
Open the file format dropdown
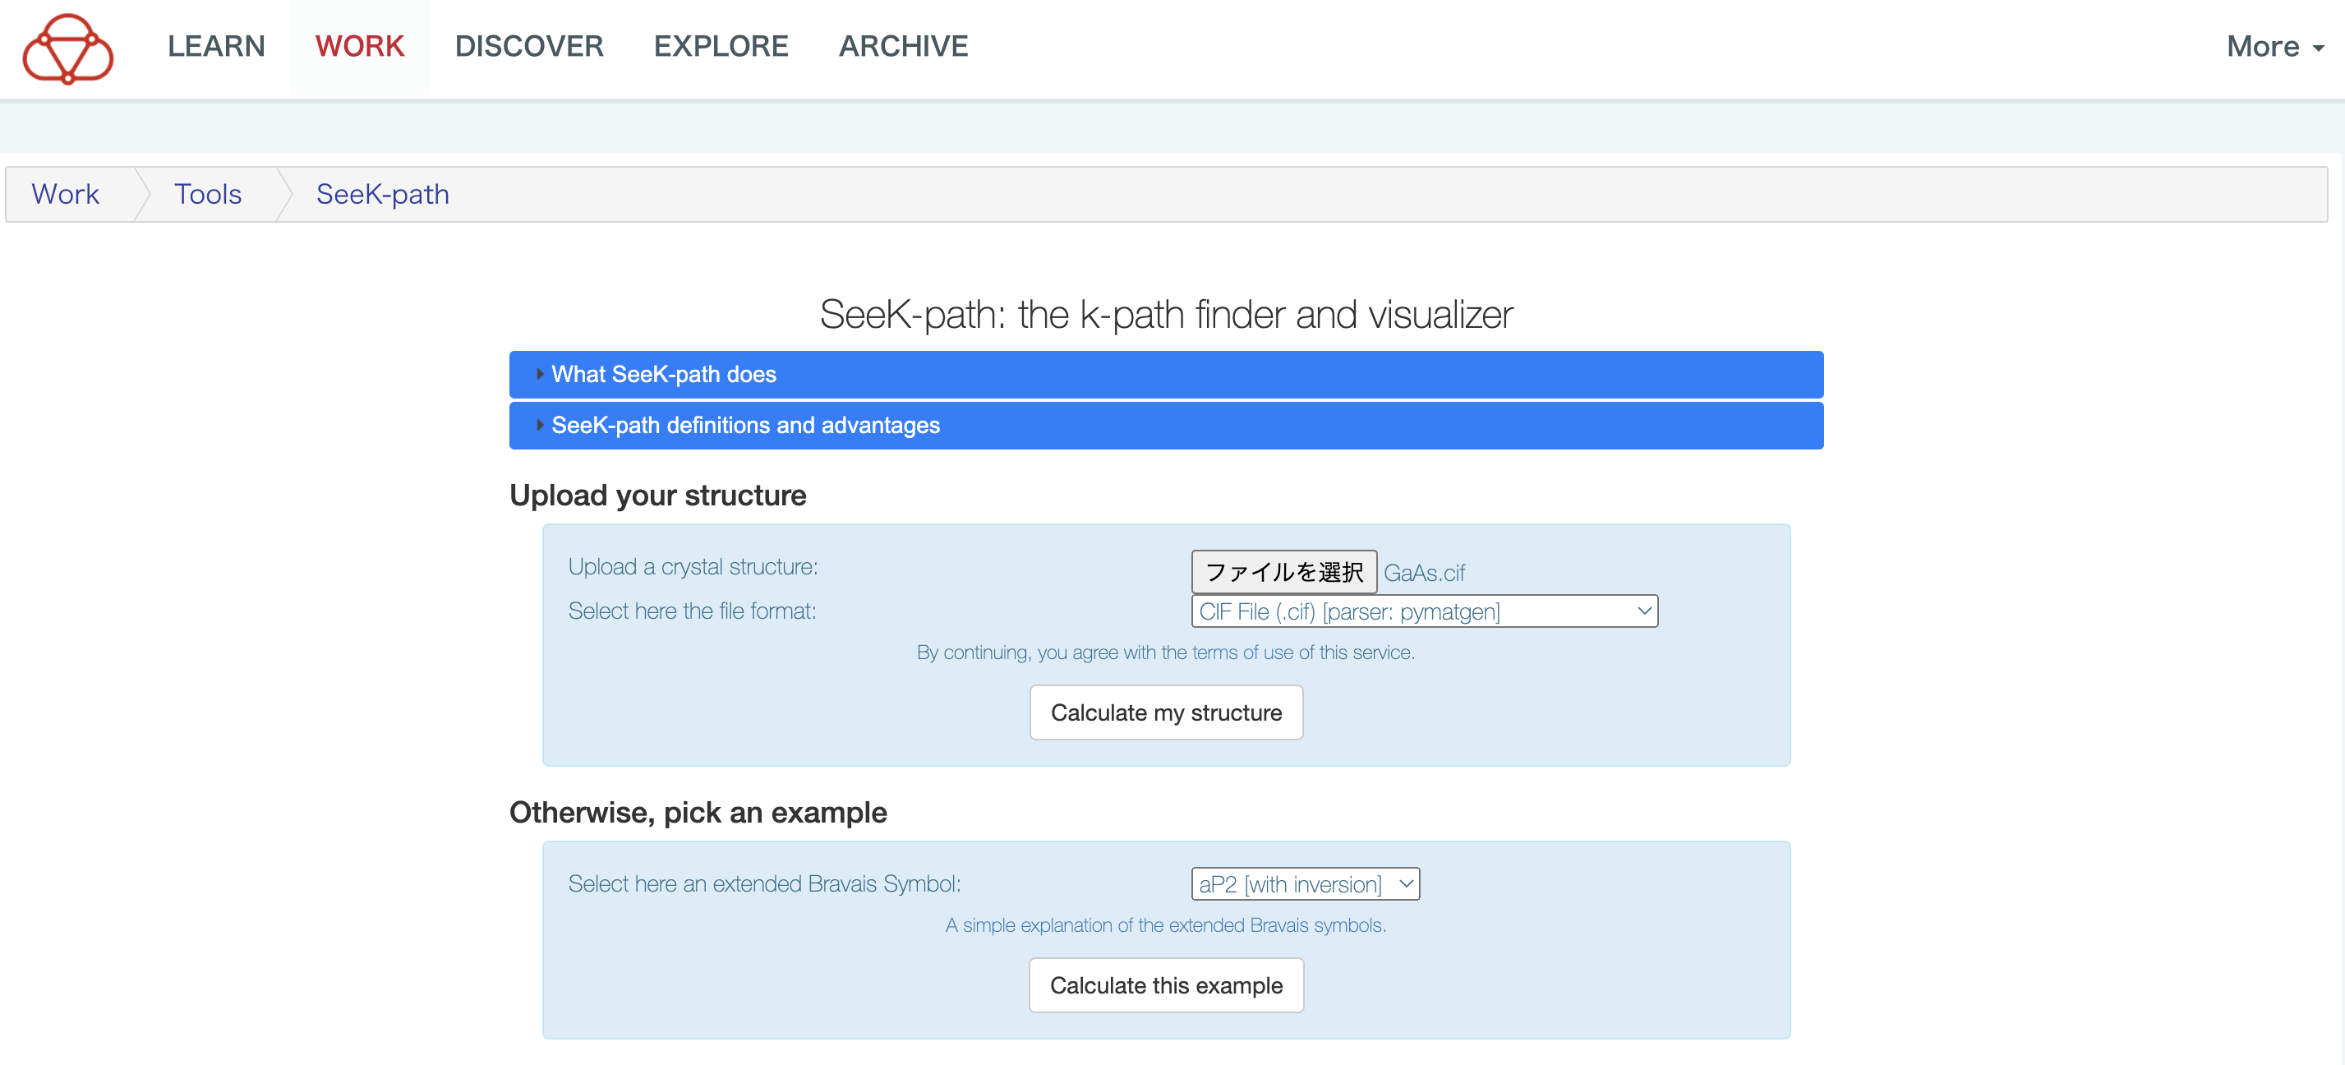[x=1424, y=611]
